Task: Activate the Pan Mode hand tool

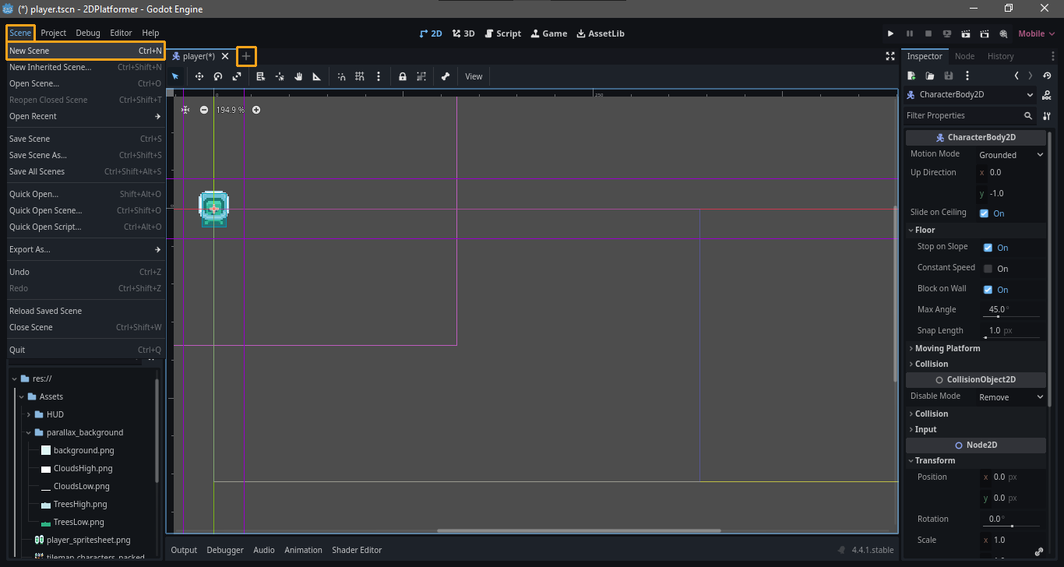Action: [x=298, y=76]
